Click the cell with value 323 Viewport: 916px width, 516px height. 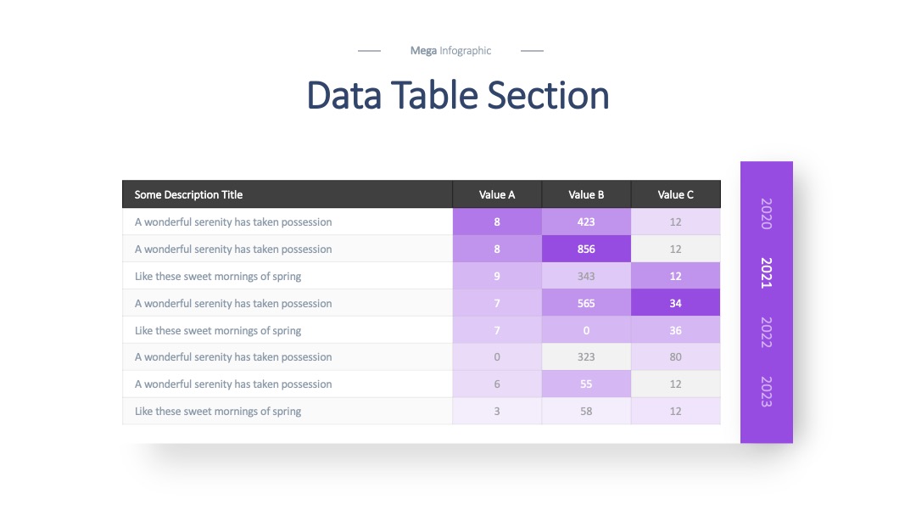[586, 357]
